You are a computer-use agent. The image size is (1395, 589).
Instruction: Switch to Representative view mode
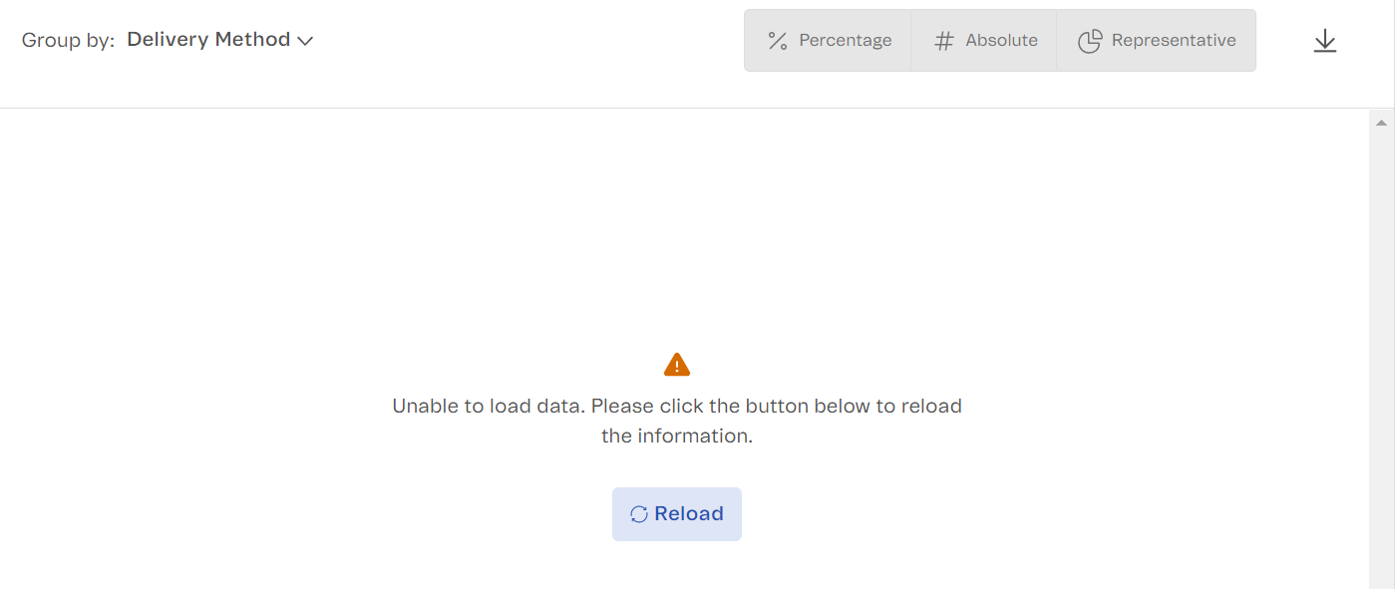[1156, 41]
